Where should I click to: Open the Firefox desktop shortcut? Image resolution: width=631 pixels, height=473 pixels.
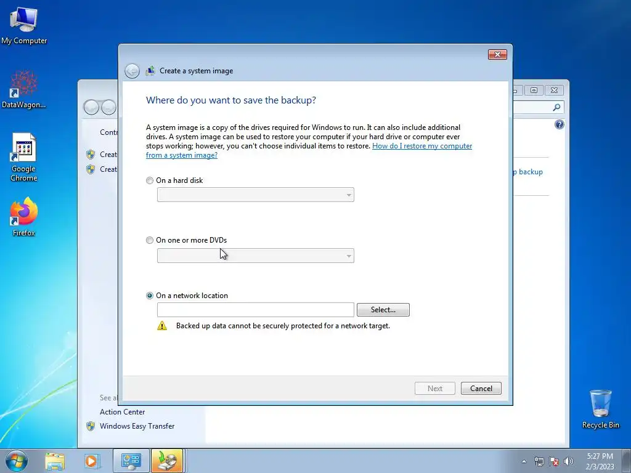pos(24,217)
